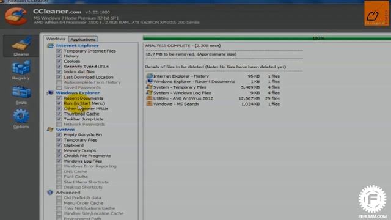Viewport: 391px width, 220px height.
Task: Uncheck Recent Documents checkbox
Action: (59, 98)
